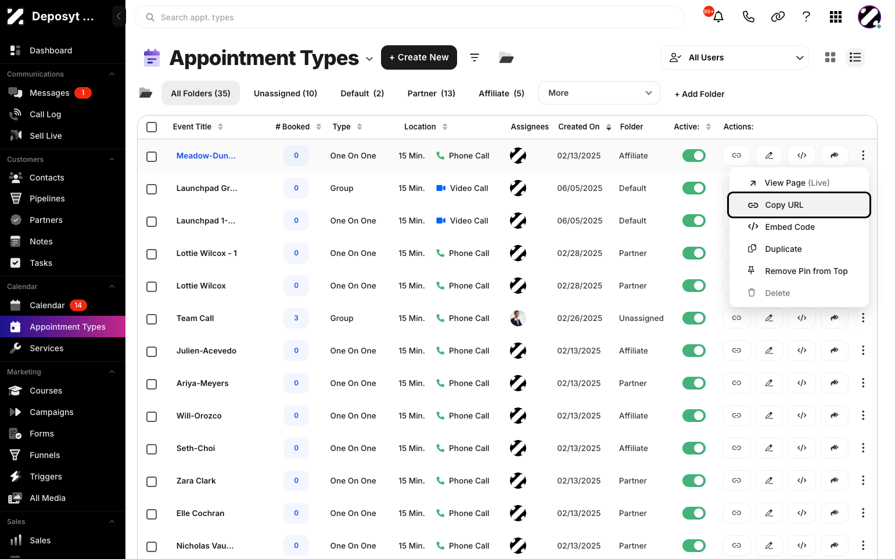Switch to list view
895x559 pixels.
855,57
